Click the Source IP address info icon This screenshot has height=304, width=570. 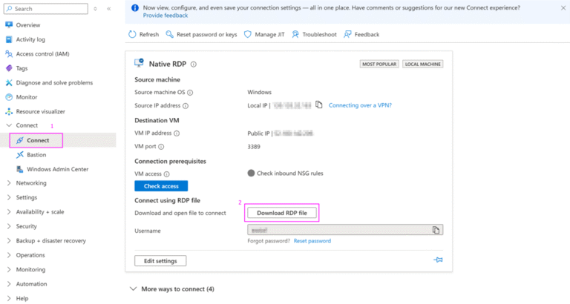tap(186, 106)
